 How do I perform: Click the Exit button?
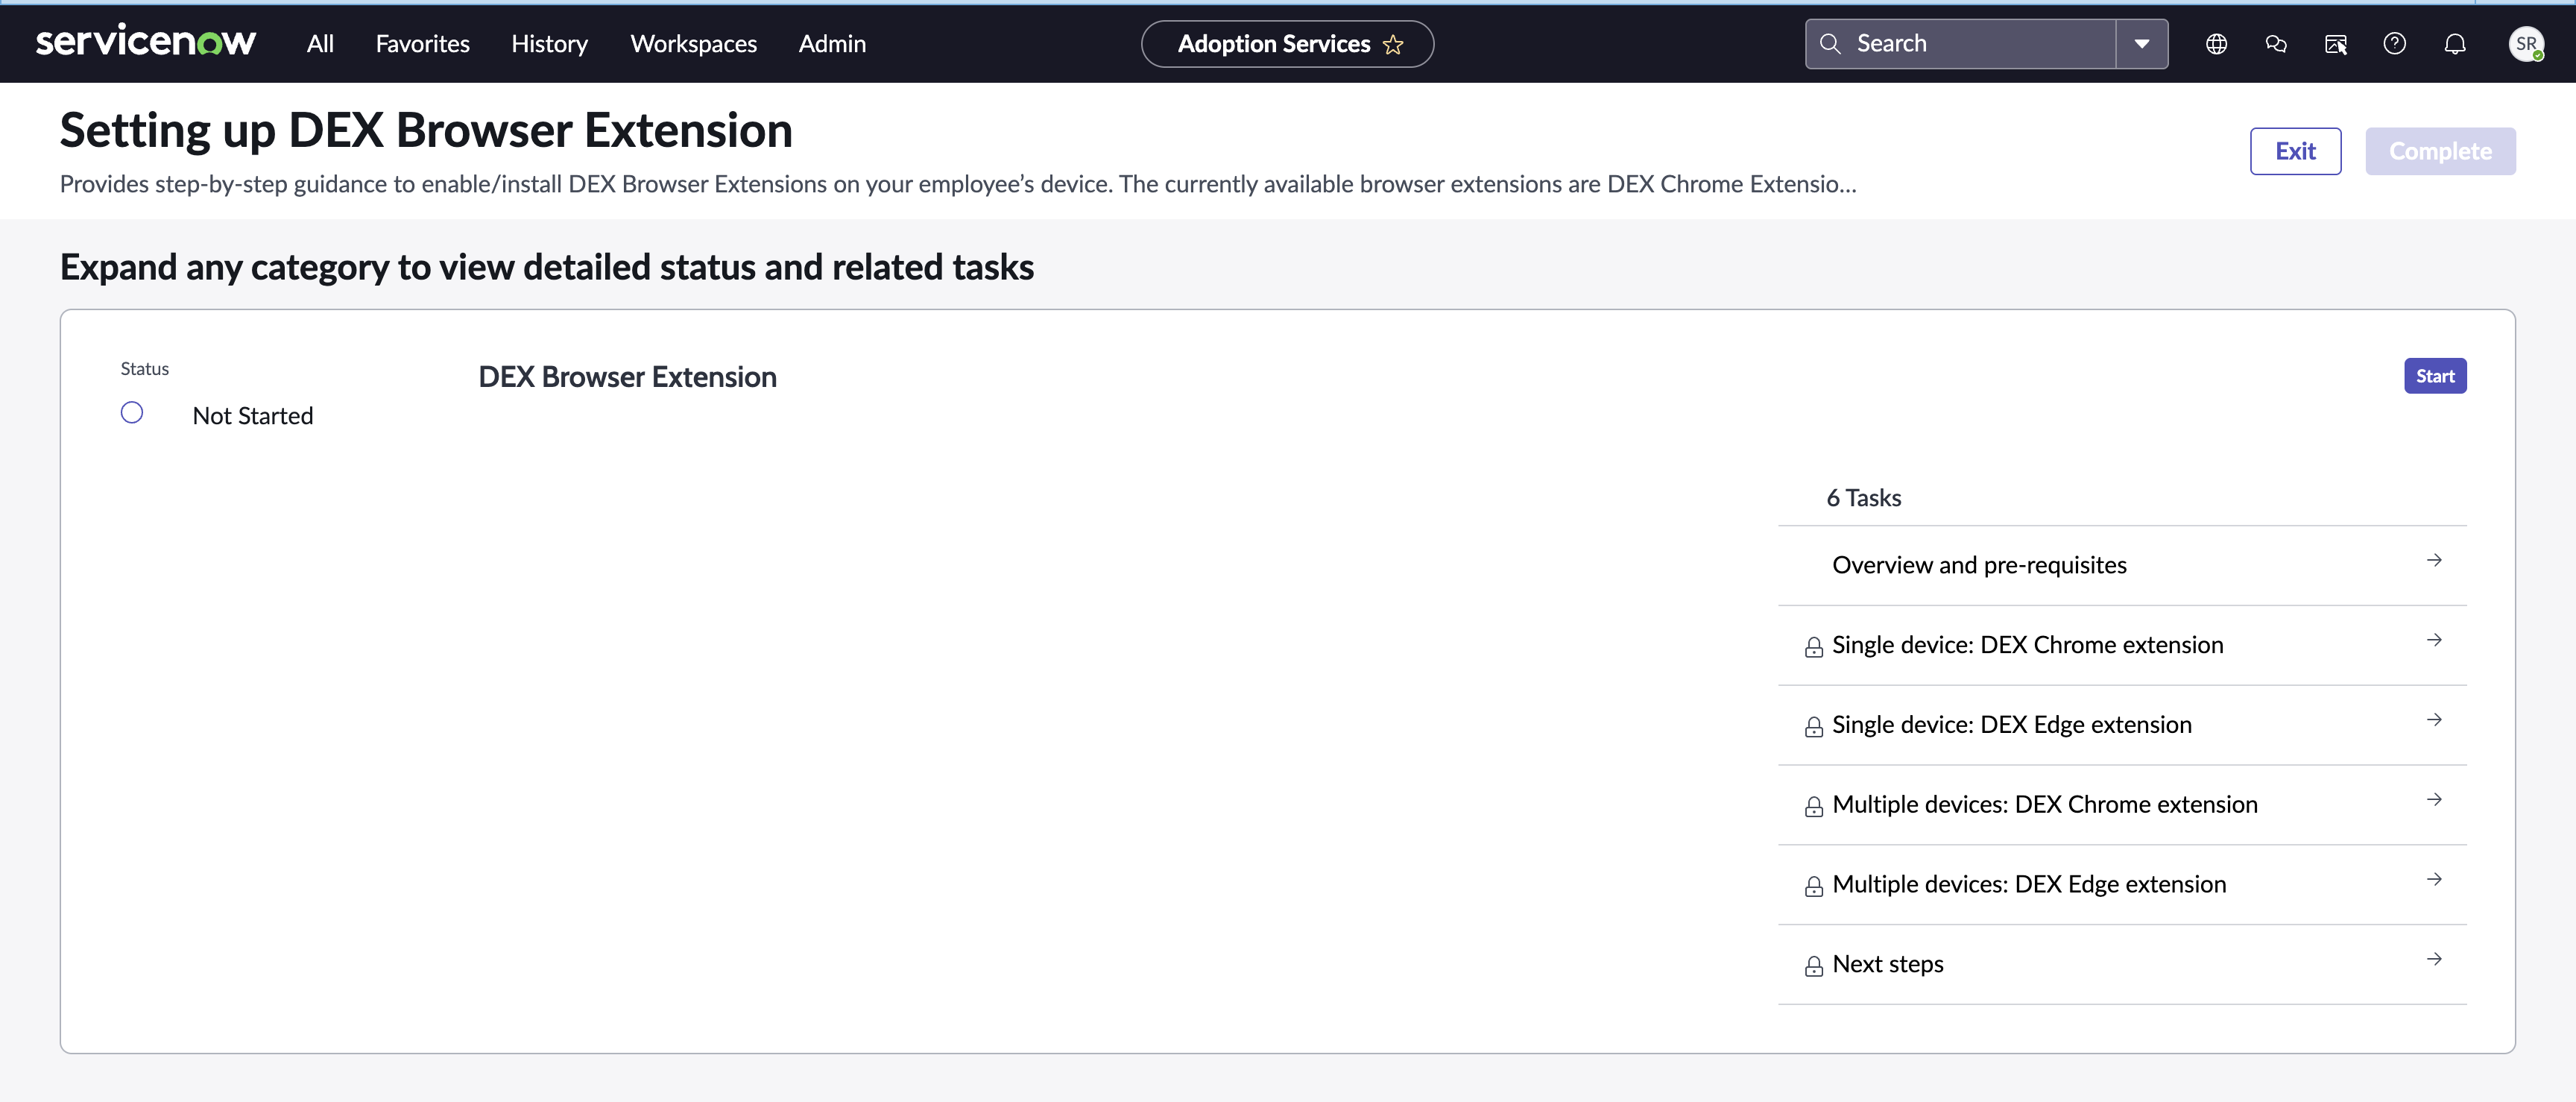(x=2295, y=151)
